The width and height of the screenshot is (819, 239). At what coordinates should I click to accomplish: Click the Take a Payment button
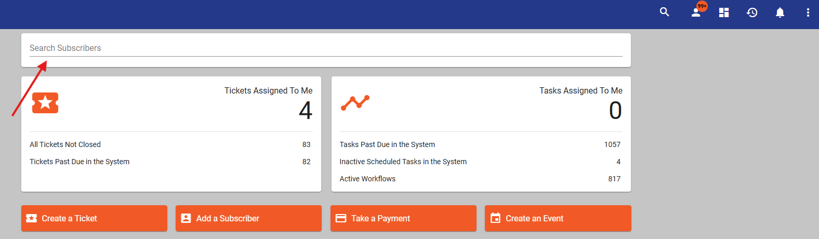[x=403, y=218]
